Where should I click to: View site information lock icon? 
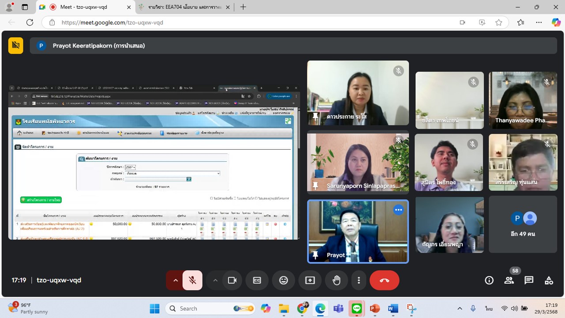click(52, 23)
